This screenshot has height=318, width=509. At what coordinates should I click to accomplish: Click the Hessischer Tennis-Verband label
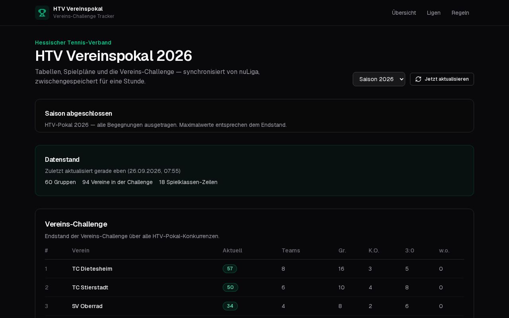73,43
